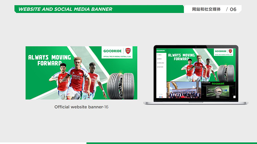The image size is (257, 144).
Task: Click the page number 06
Action: pos(233,9)
